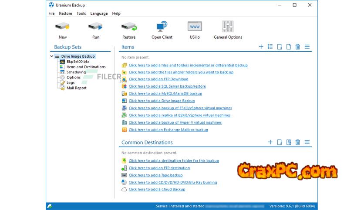Viewport: 364px width, 210px height.
Task: Collapse the Drive Image Backup tree node
Action: click(x=52, y=56)
